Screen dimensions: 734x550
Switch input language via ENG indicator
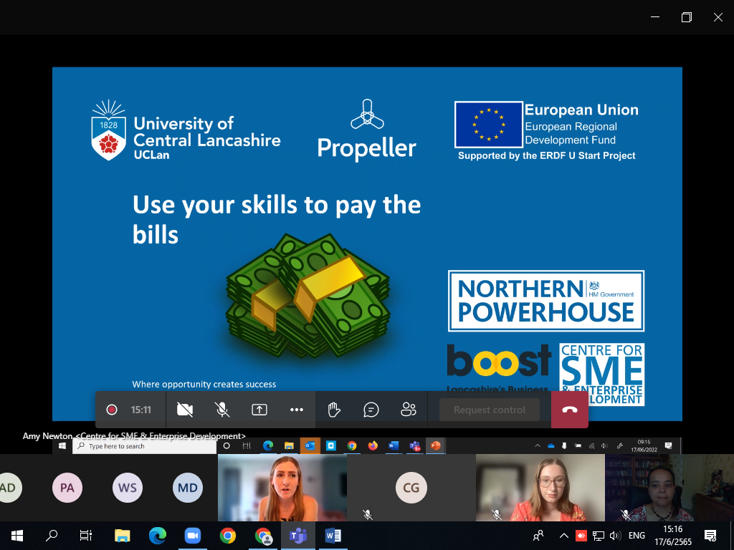click(637, 536)
